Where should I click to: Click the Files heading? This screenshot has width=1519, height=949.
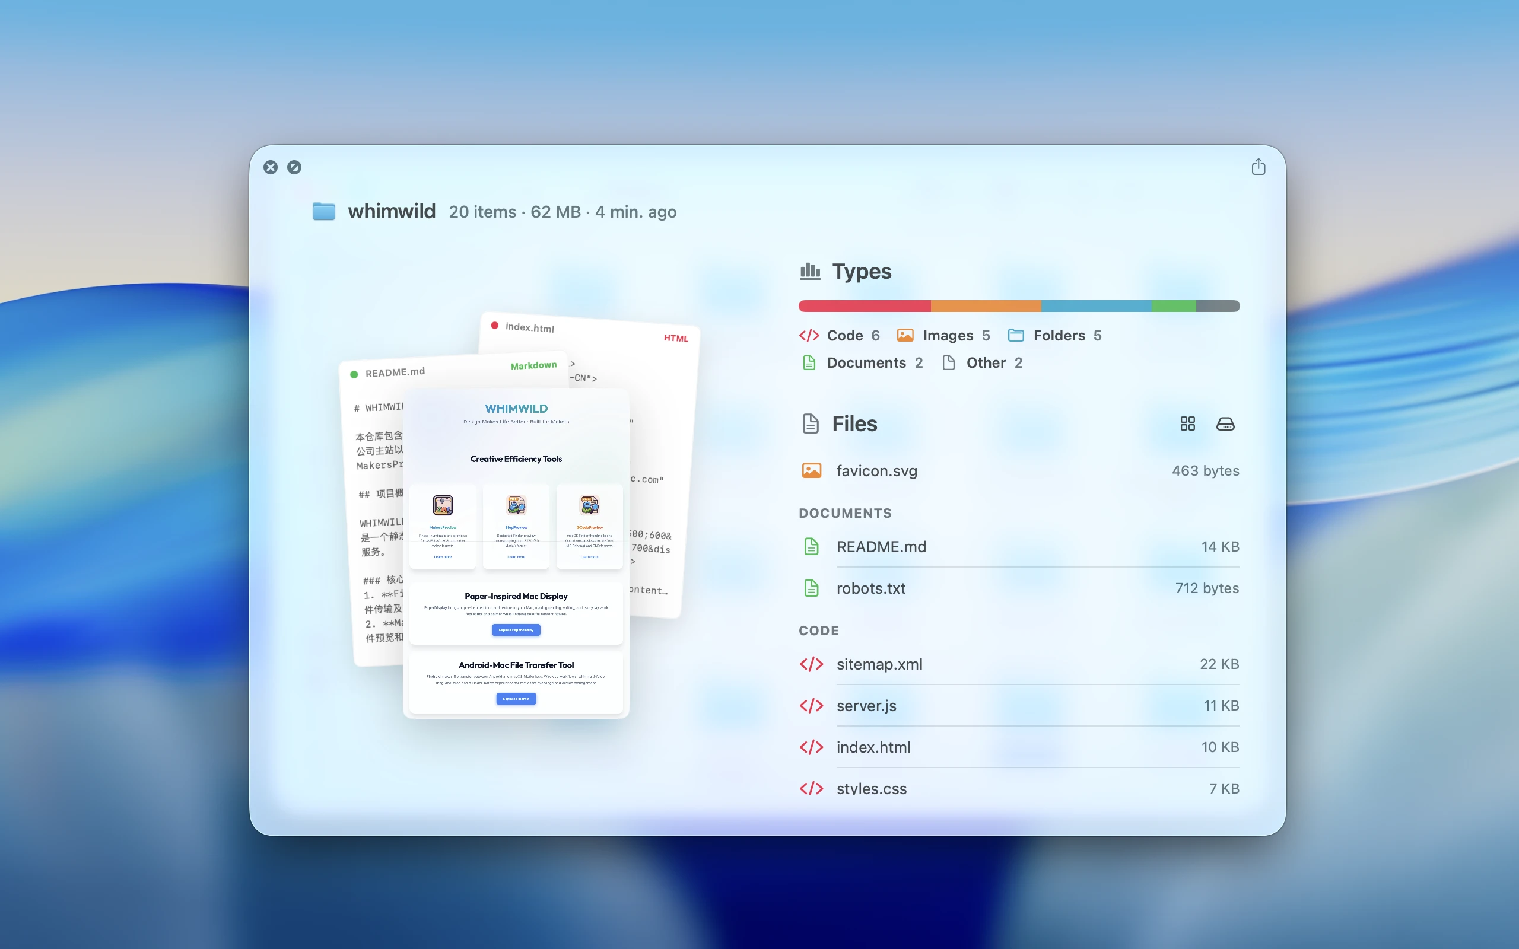tap(854, 423)
